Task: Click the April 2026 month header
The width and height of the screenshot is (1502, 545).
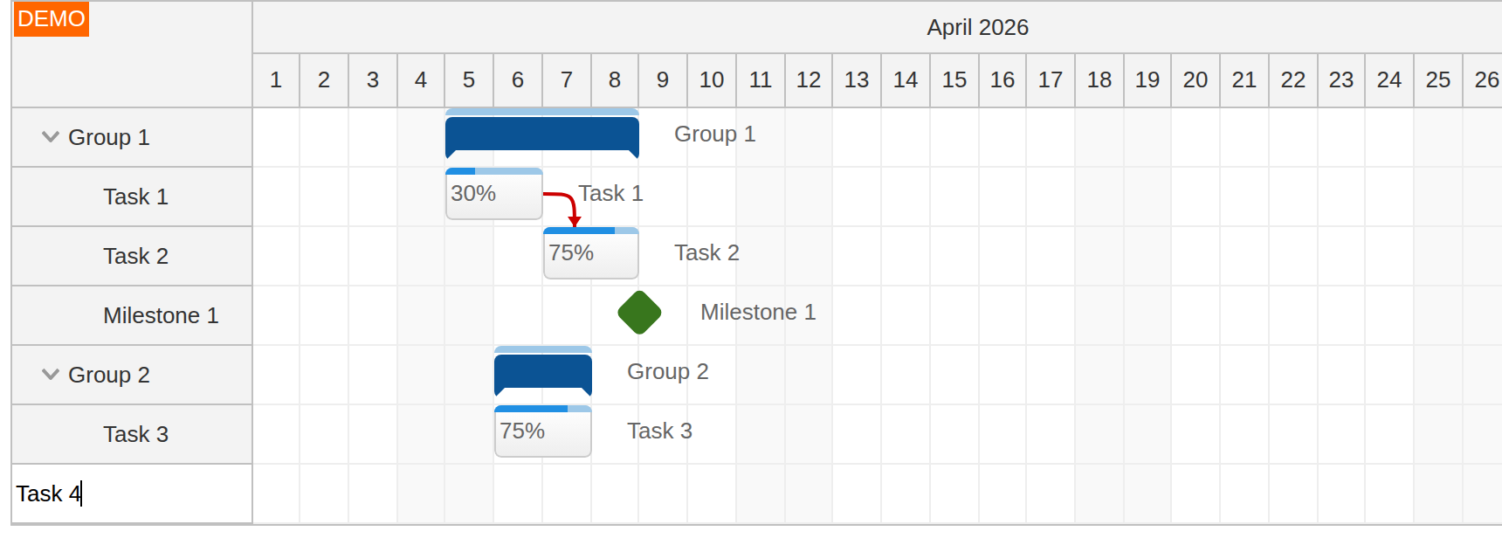Action: 978,27
